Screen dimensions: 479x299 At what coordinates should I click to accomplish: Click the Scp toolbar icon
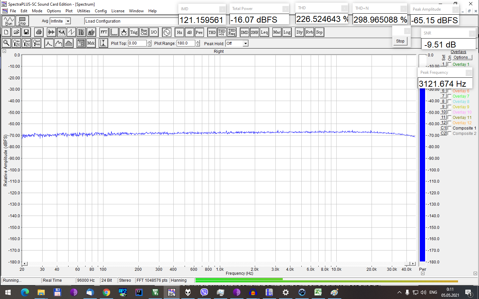click(x=319, y=32)
